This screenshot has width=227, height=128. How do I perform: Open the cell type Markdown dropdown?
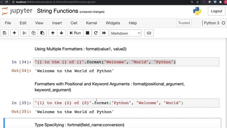click(126, 33)
